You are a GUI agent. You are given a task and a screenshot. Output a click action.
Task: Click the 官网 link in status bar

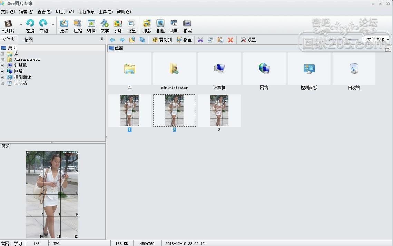(x=5, y=243)
